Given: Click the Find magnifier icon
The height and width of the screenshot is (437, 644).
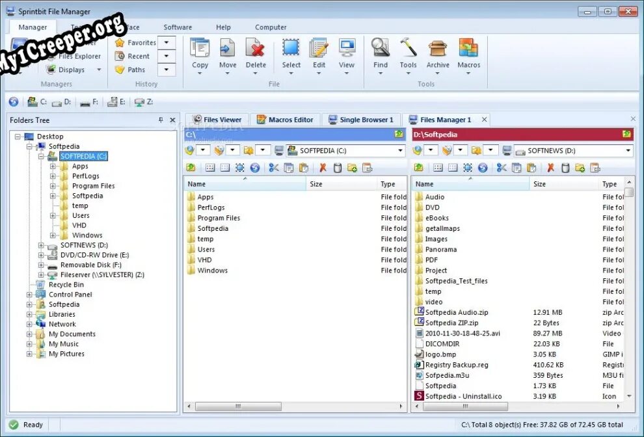Looking at the screenshot, I should [381, 48].
